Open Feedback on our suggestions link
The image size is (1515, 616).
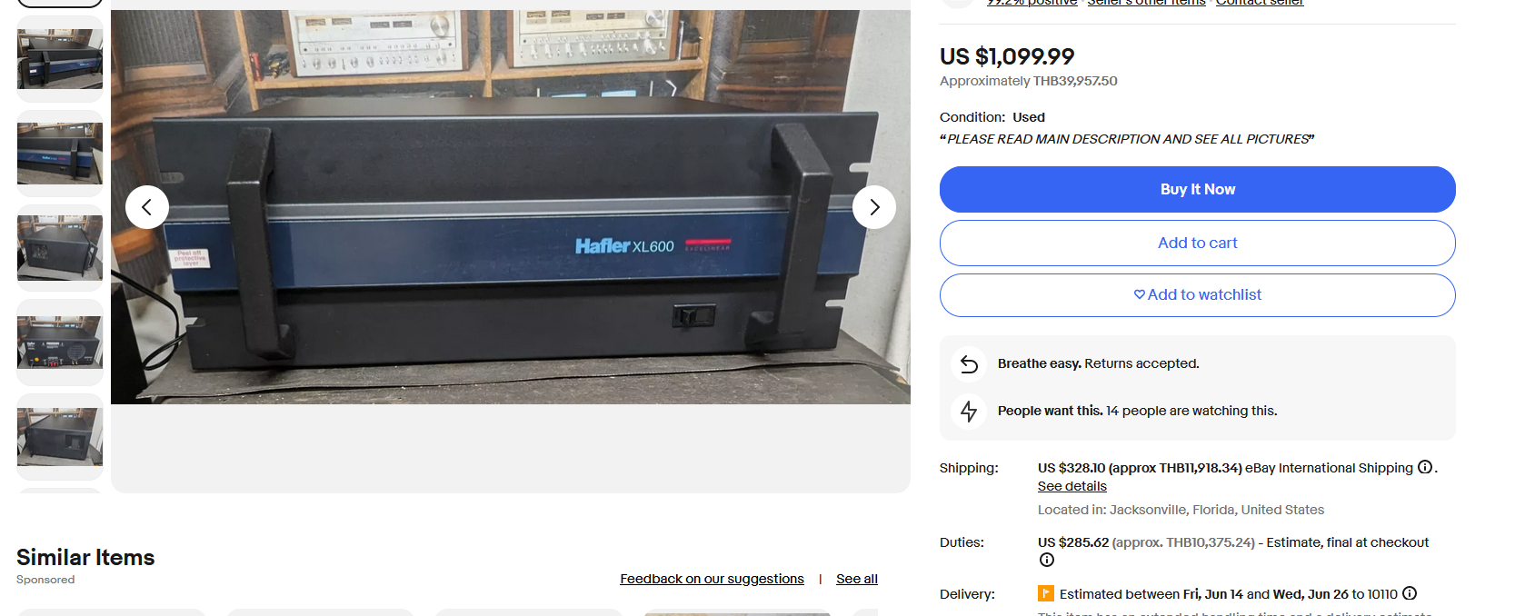coord(712,579)
